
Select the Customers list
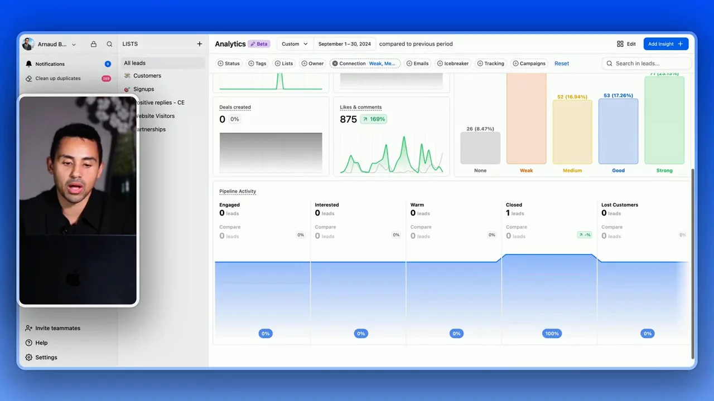coord(147,76)
